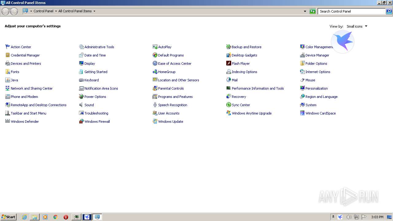393x221 pixels.
Task: Open Windows CardSpace link
Action: tap(321, 113)
